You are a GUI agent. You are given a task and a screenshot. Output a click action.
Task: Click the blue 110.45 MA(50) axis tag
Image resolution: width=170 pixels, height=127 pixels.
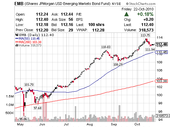(x=161, y=52)
